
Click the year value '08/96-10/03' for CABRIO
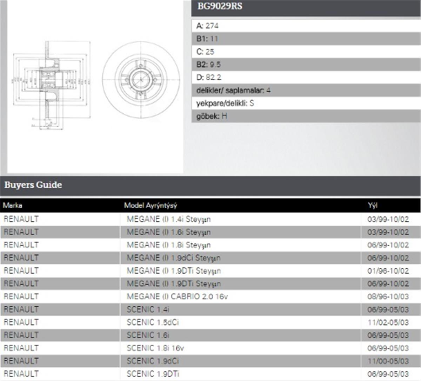388,296
